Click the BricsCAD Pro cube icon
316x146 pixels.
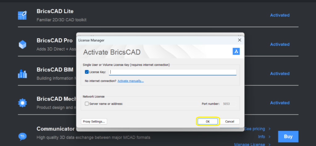[x=22, y=44]
